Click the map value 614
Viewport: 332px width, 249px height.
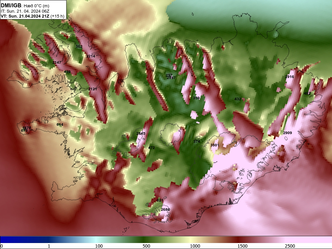click(60, 124)
